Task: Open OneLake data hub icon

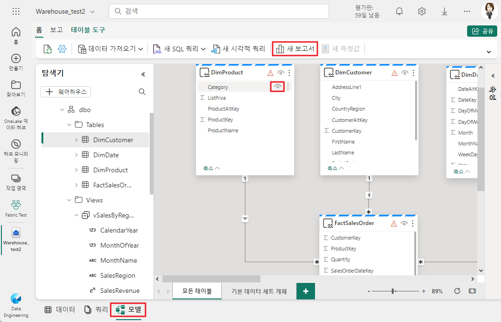Action: [16, 118]
